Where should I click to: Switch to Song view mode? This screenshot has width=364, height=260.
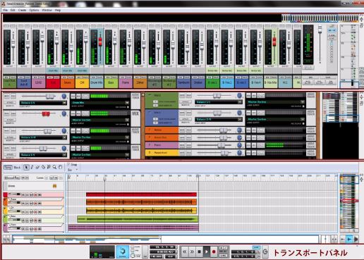coord(8,168)
